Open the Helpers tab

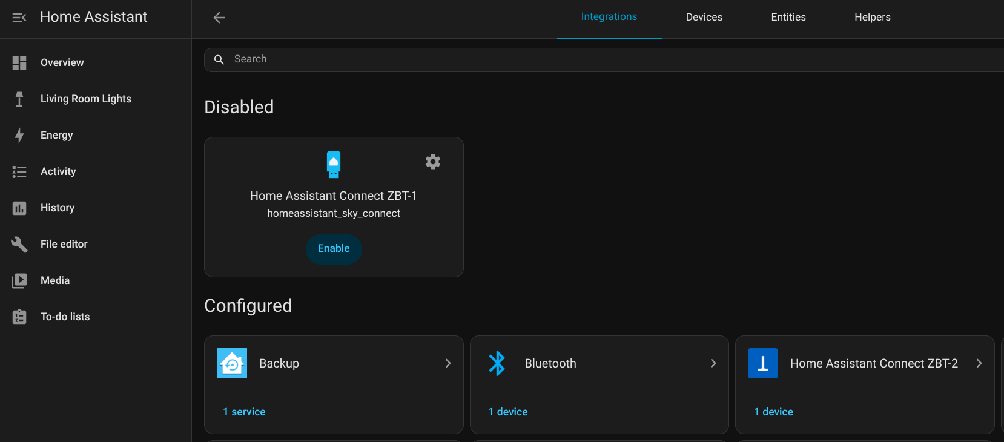pos(872,17)
